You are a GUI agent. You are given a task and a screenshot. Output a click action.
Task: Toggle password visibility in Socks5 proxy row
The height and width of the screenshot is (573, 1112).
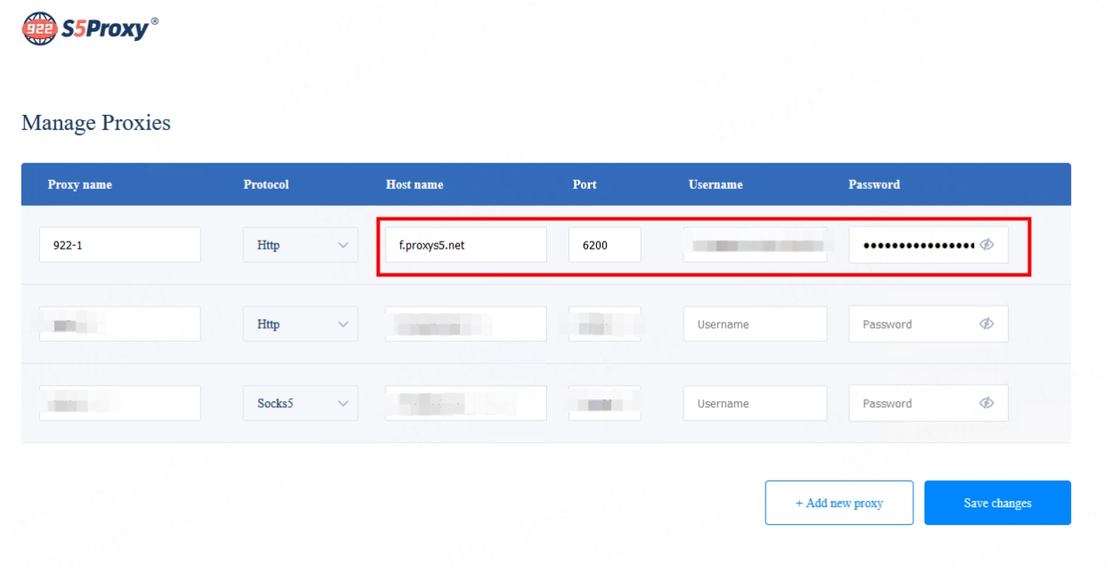pos(986,403)
